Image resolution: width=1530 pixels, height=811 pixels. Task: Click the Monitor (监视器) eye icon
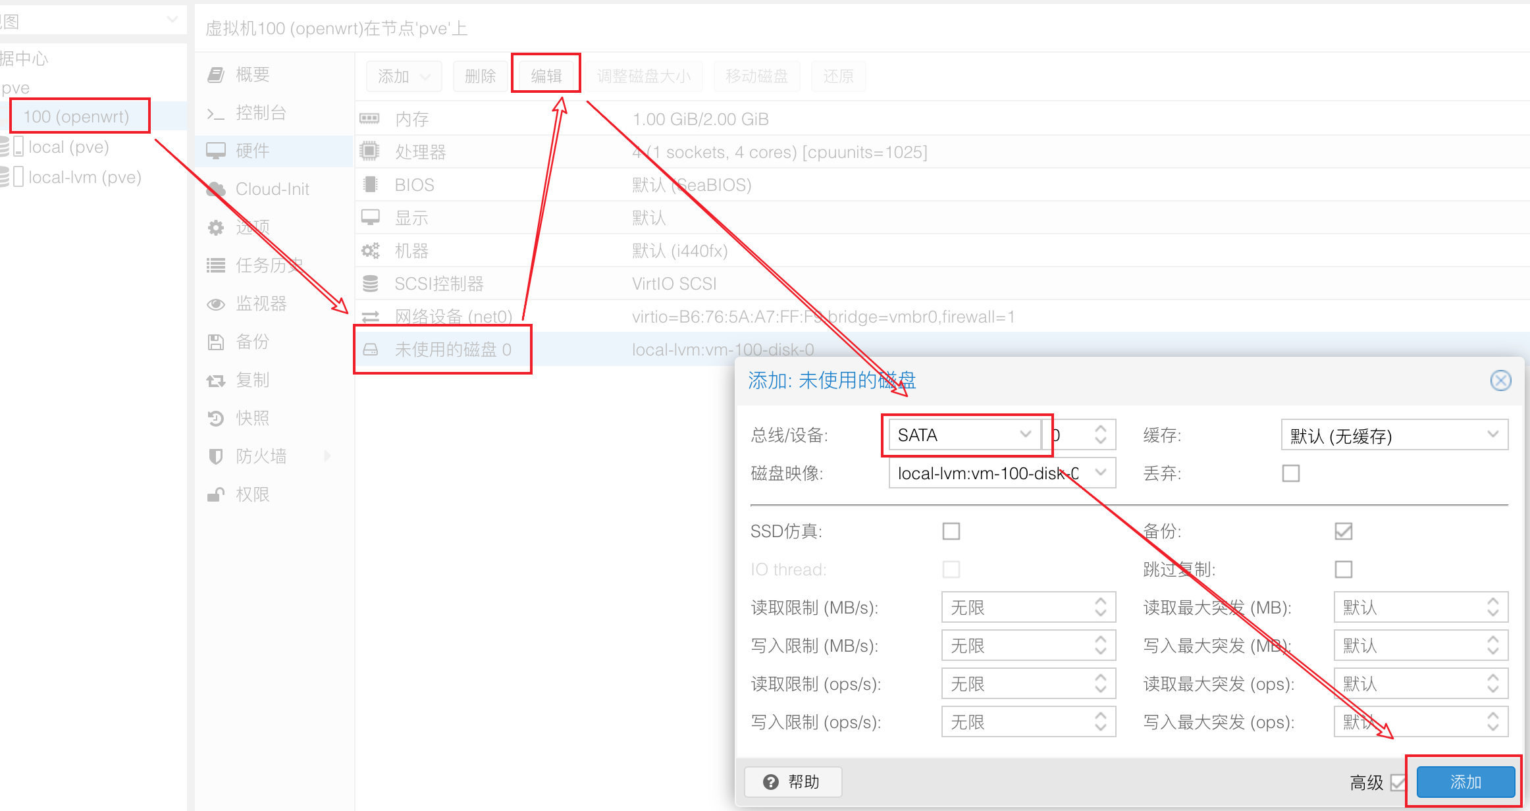(x=216, y=304)
